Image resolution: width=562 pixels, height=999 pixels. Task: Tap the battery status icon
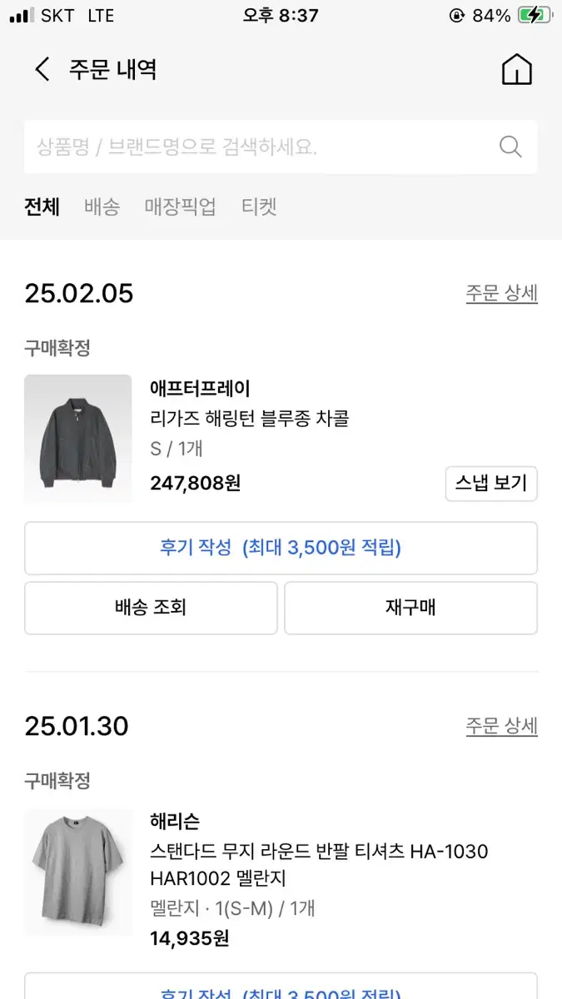click(x=535, y=16)
